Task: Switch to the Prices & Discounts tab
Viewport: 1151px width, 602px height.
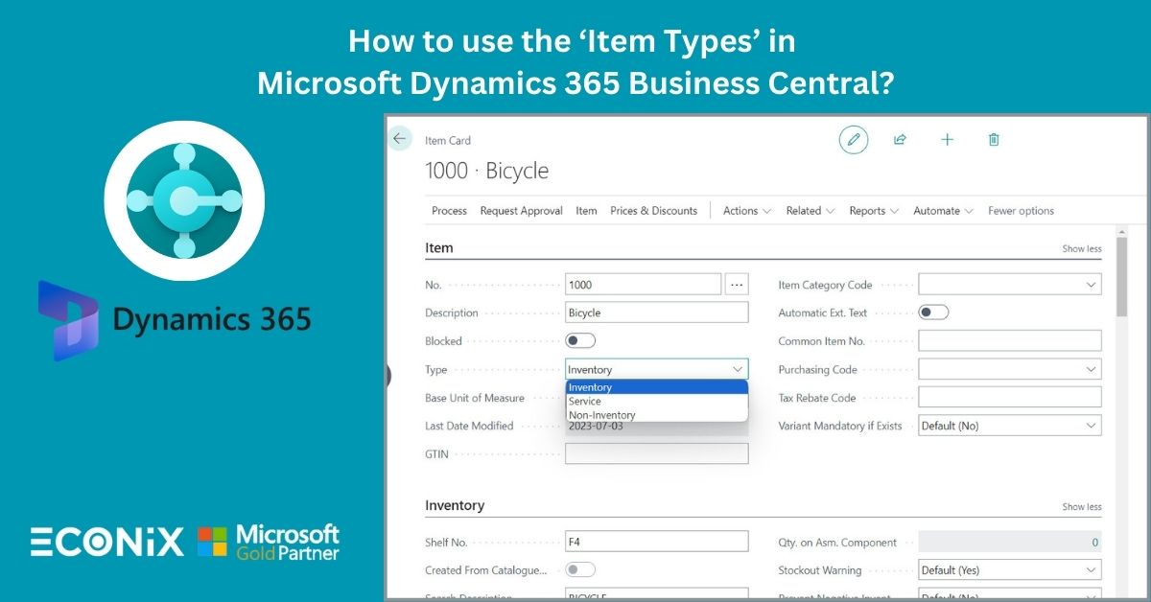Action: pyautogui.click(x=654, y=210)
